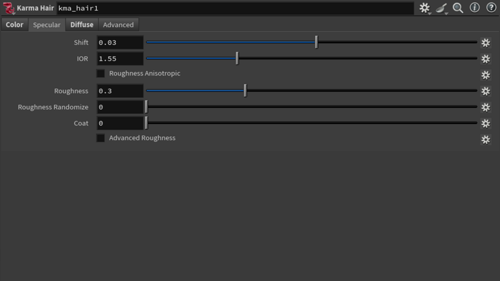Open gear menu for Roughness Randomize
500x281 pixels.
pos(486,107)
